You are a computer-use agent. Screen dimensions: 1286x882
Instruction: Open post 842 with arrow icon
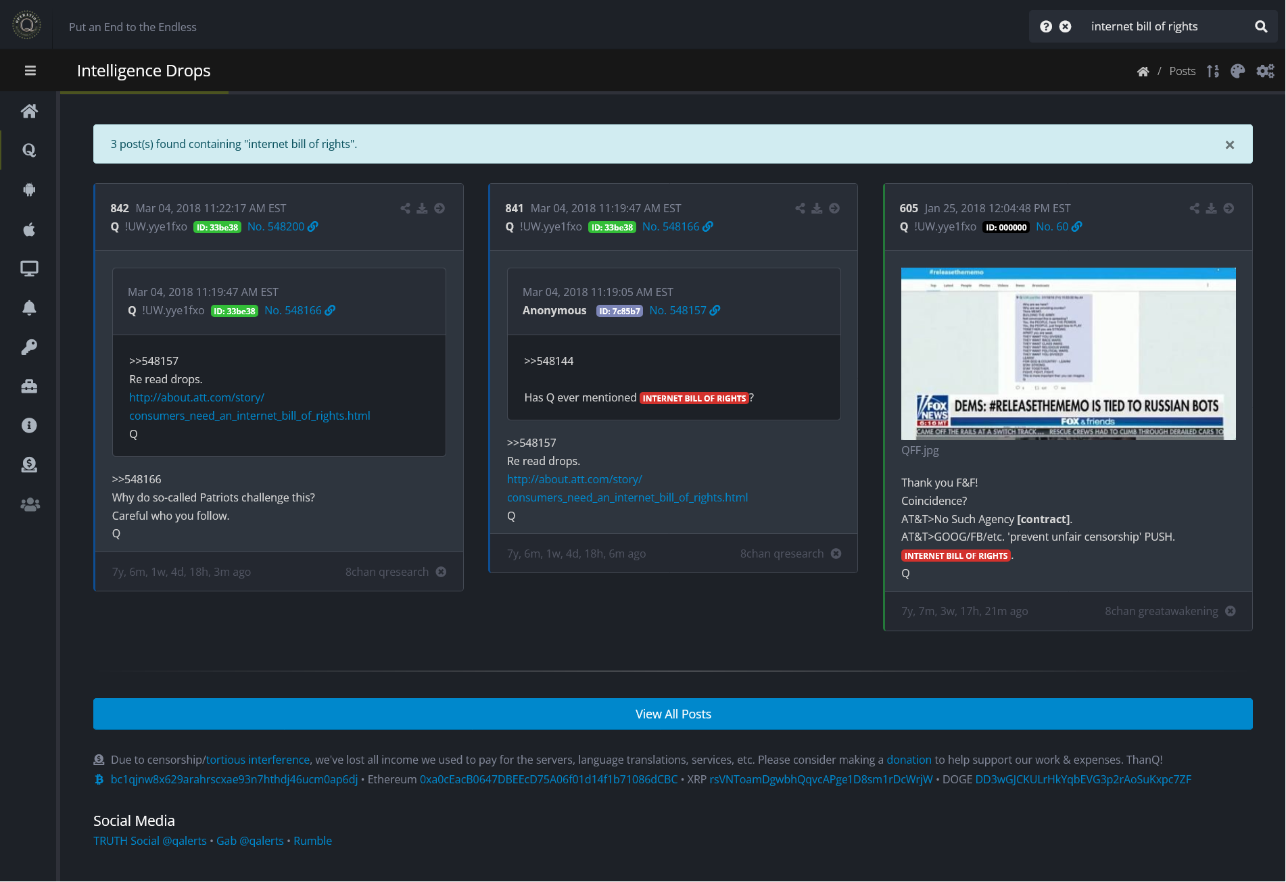[x=439, y=208]
